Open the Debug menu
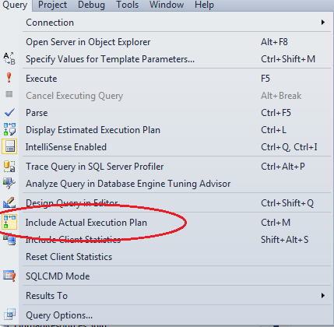334x327 pixels. 91,5
